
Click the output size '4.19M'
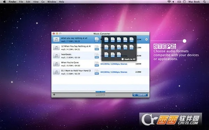click(138, 47)
